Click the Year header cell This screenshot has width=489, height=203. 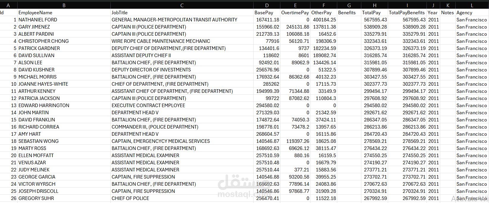coord(433,13)
